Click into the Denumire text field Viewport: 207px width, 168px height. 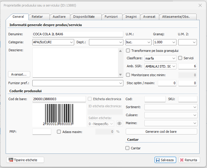point(77,34)
